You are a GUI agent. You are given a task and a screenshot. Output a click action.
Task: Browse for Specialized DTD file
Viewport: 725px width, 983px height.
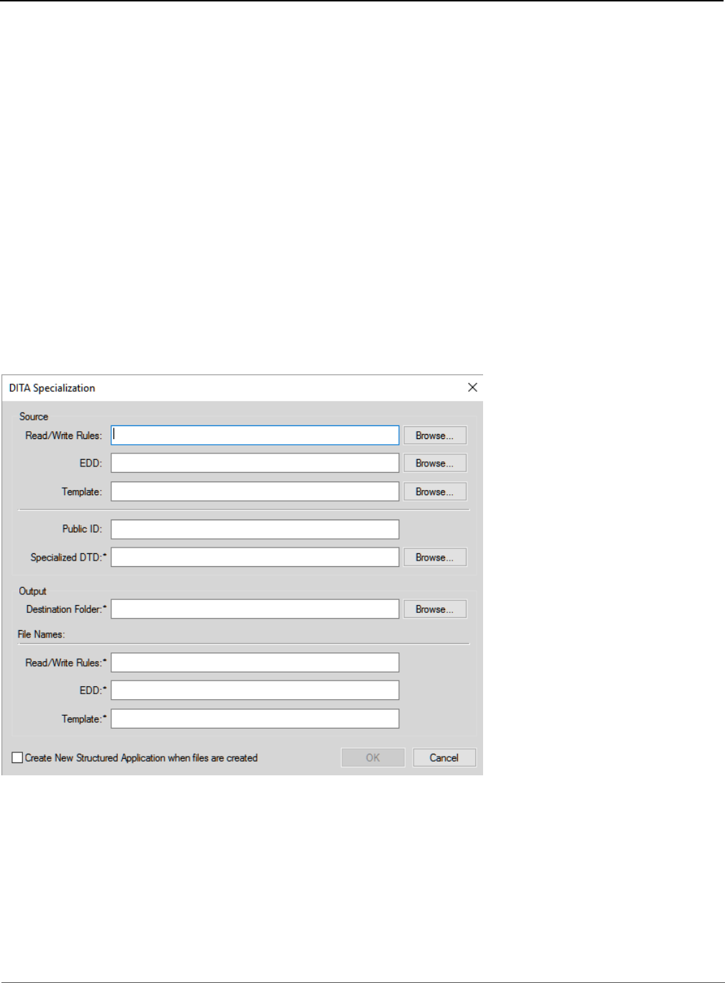coord(435,558)
